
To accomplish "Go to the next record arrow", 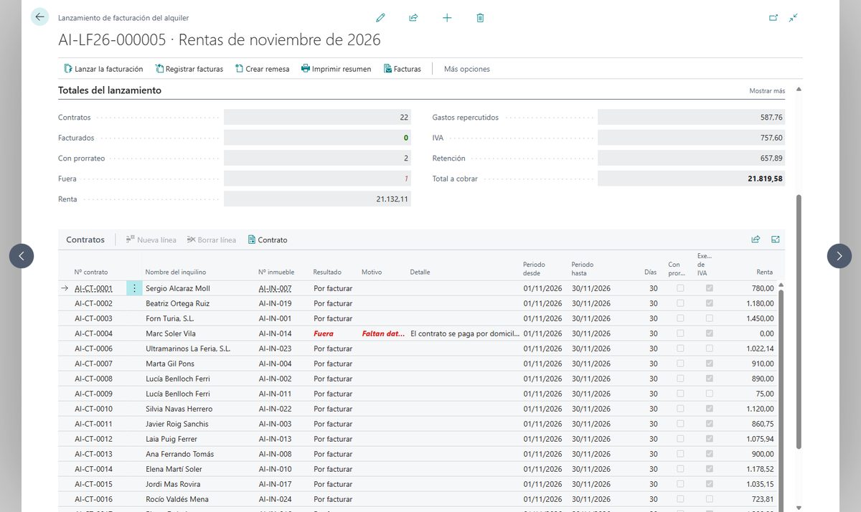I will (839, 256).
